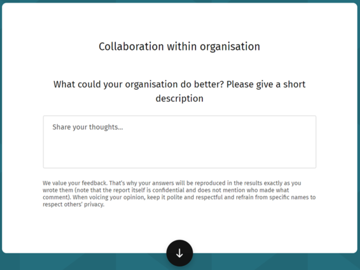
Task: Click the 'Collaboration within organisation' heading
Action: click(179, 46)
